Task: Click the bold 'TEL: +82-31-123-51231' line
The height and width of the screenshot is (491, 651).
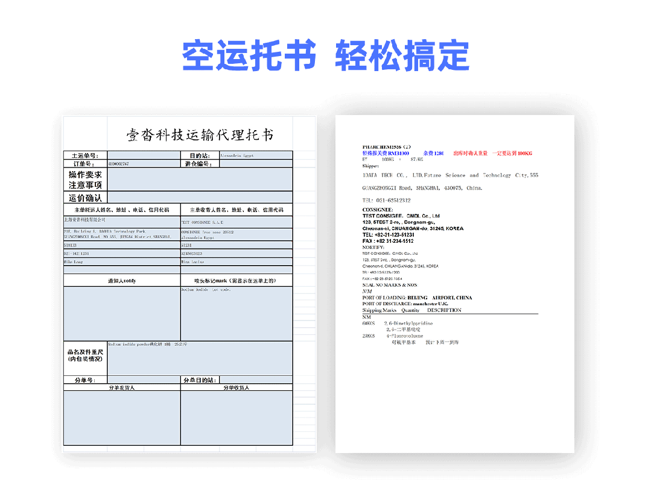Action: pos(389,235)
